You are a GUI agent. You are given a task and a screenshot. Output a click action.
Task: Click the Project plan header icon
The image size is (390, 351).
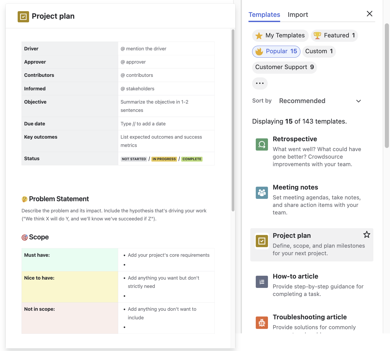coord(23,17)
